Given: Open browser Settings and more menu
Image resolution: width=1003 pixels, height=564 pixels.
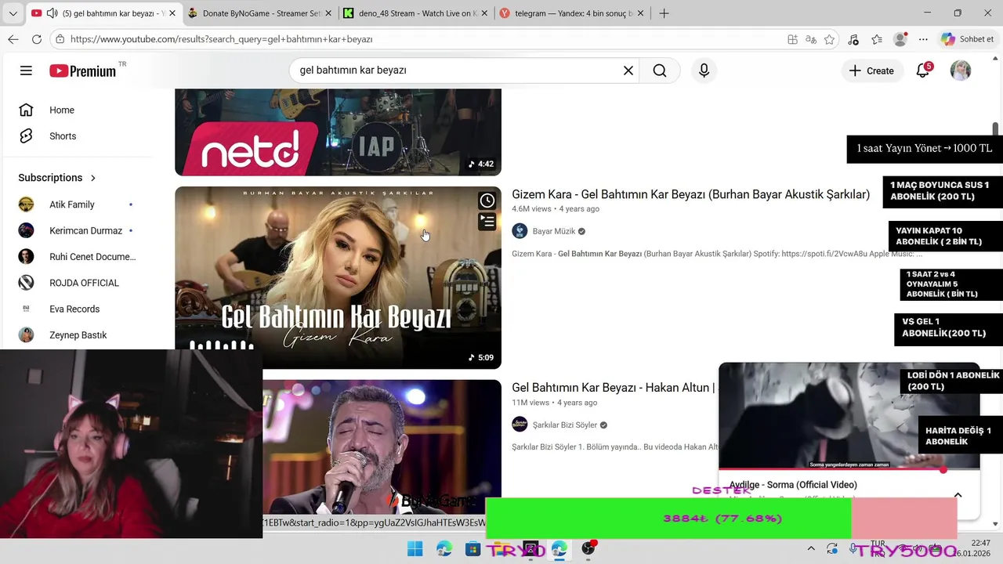Looking at the screenshot, I should pyautogui.click(x=923, y=39).
